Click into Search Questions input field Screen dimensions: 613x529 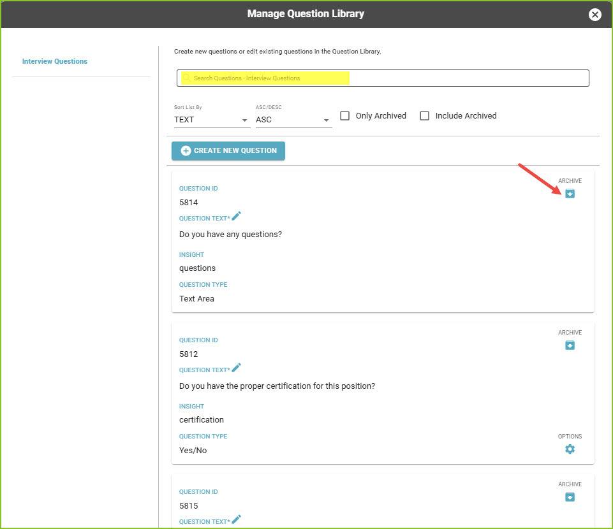(x=383, y=78)
